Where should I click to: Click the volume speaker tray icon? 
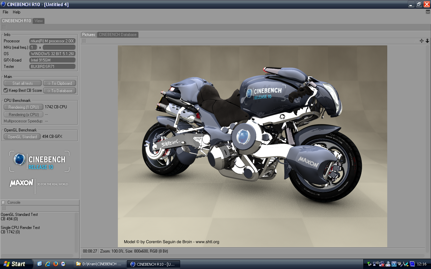click(400, 264)
